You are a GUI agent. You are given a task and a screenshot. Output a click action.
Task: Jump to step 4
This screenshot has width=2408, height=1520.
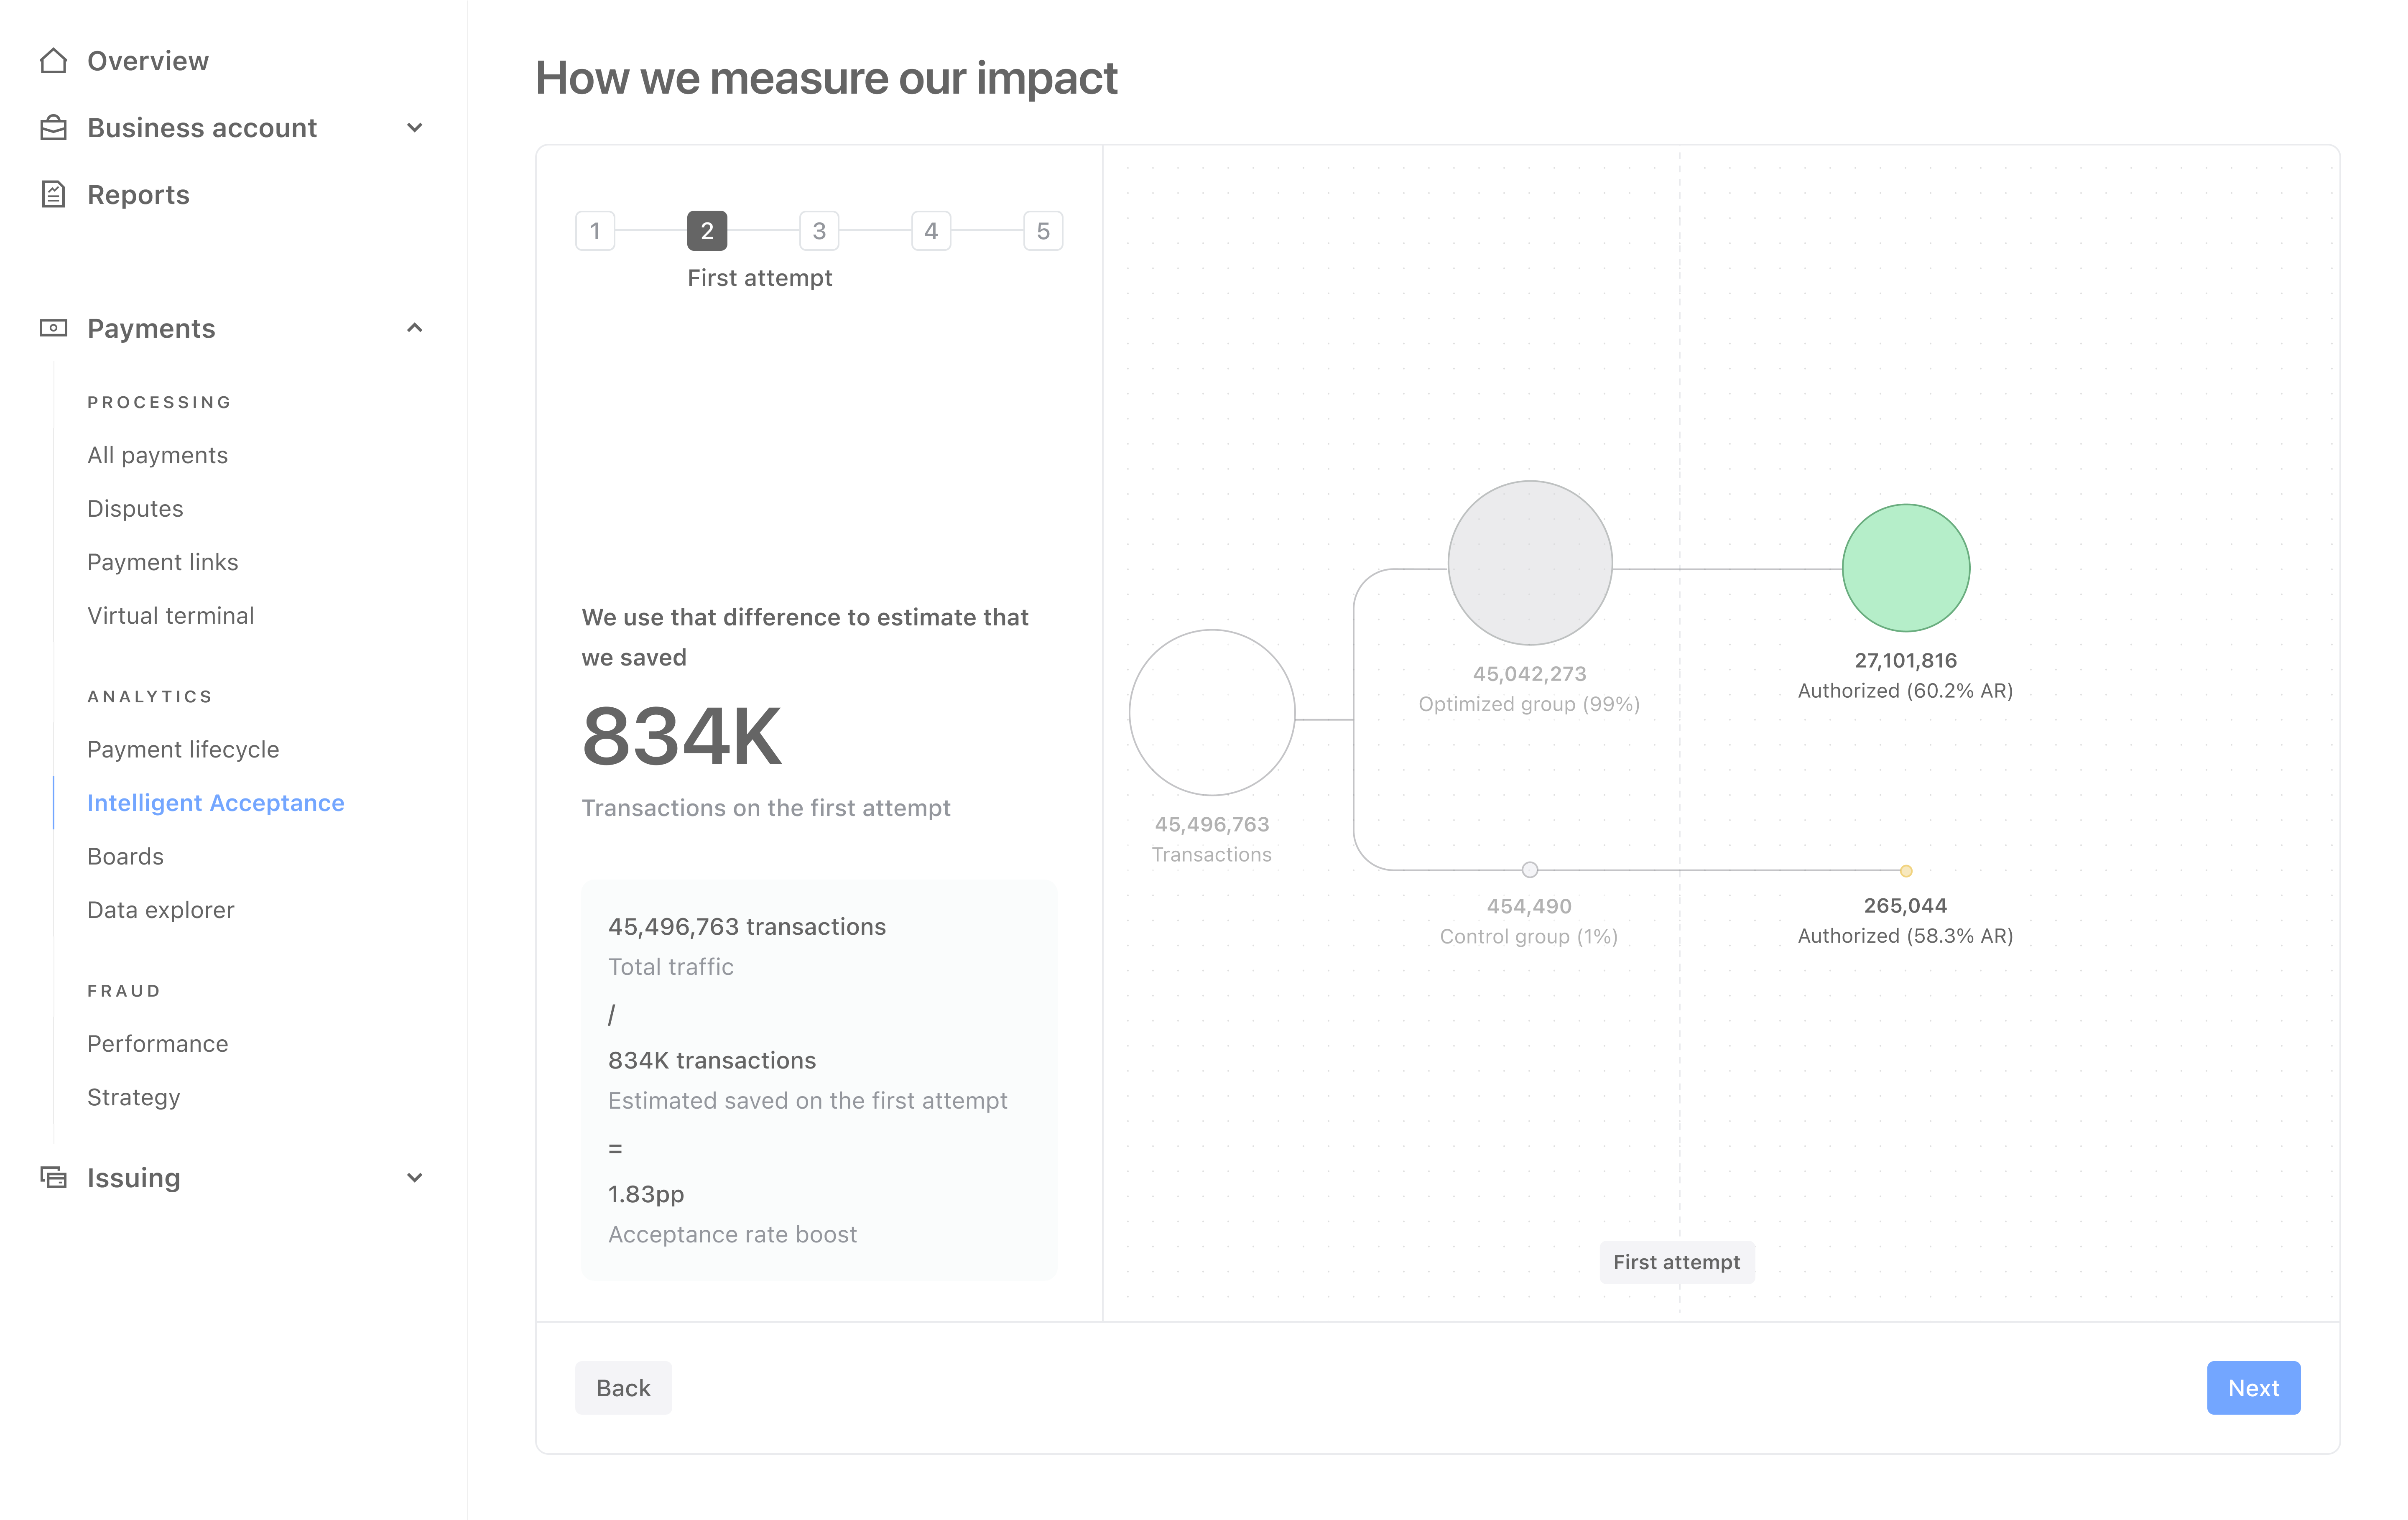pyautogui.click(x=931, y=231)
